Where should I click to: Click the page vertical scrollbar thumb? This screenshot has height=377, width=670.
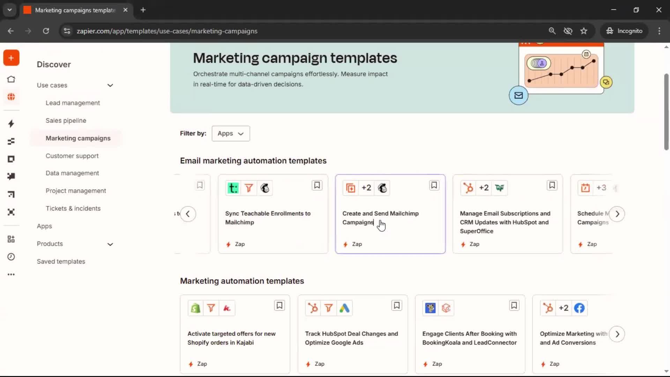click(666, 112)
